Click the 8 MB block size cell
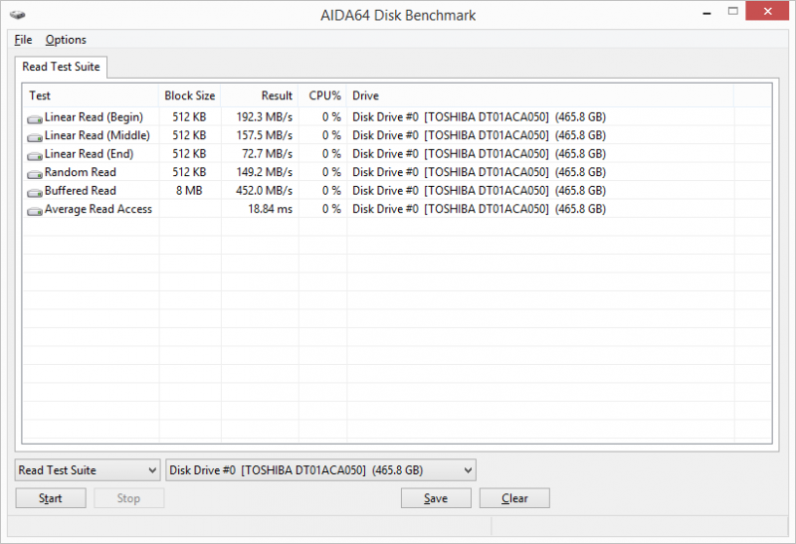This screenshot has height=544, width=796. tap(189, 190)
